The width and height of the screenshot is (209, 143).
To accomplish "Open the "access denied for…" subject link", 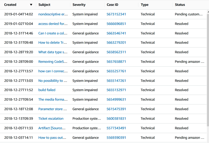I will [53, 24].
